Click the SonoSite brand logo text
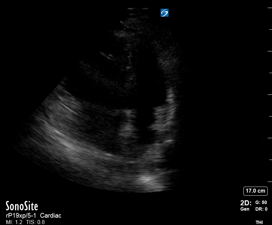The image size is (272, 225). 22,206
